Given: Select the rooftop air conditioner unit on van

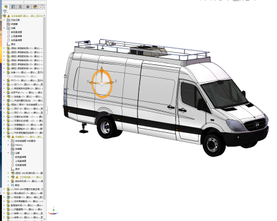Looking at the screenshot, I should [149, 51].
